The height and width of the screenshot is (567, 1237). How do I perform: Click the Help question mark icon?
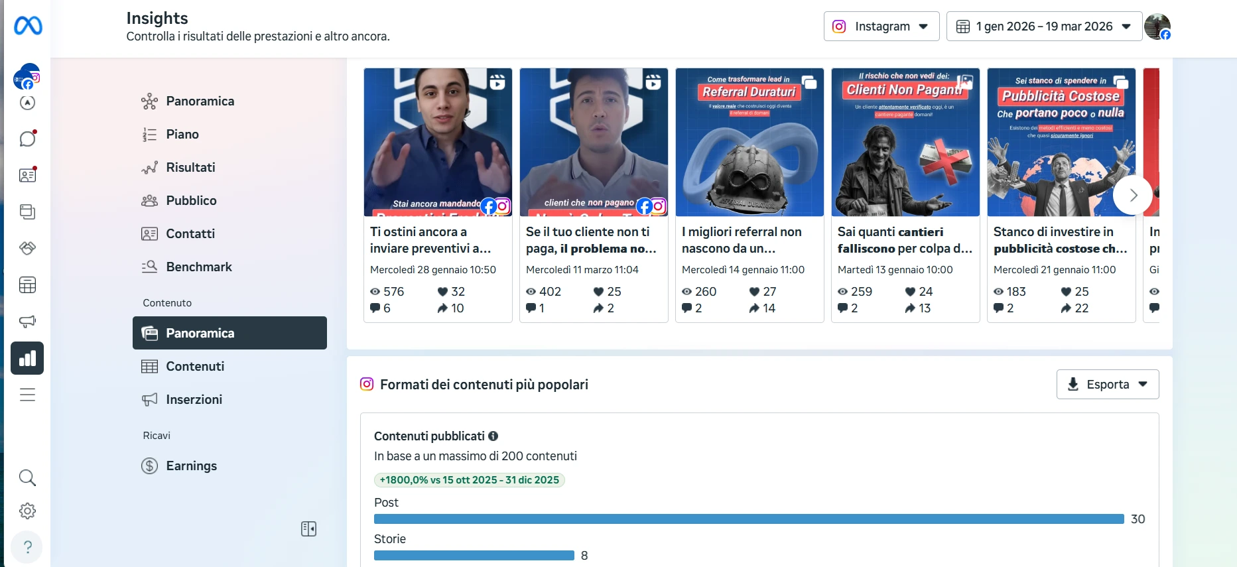pyautogui.click(x=27, y=547)
